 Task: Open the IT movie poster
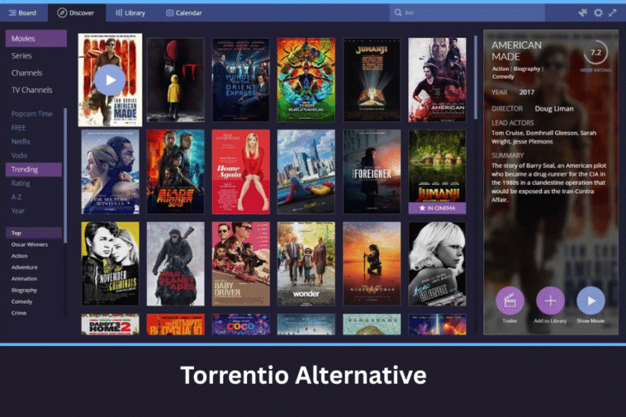coord(175,80)
